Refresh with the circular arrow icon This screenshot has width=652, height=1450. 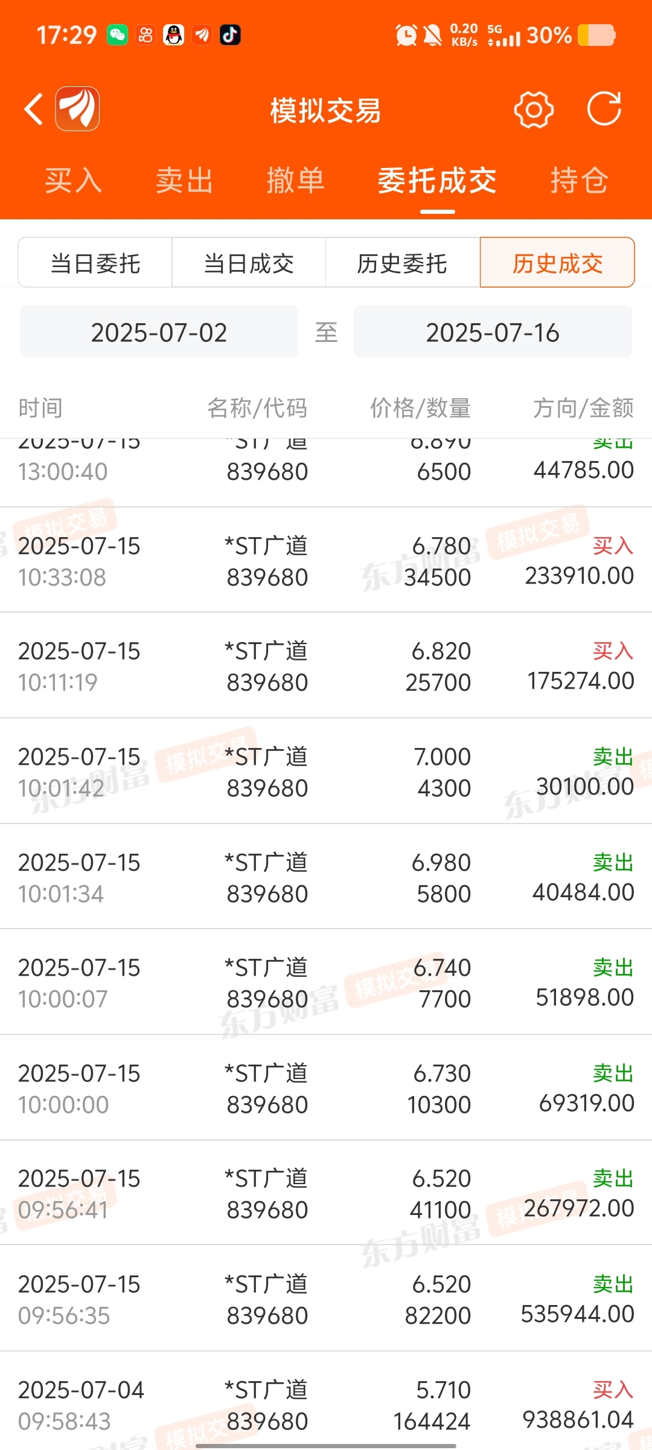[x=604, y=109]
